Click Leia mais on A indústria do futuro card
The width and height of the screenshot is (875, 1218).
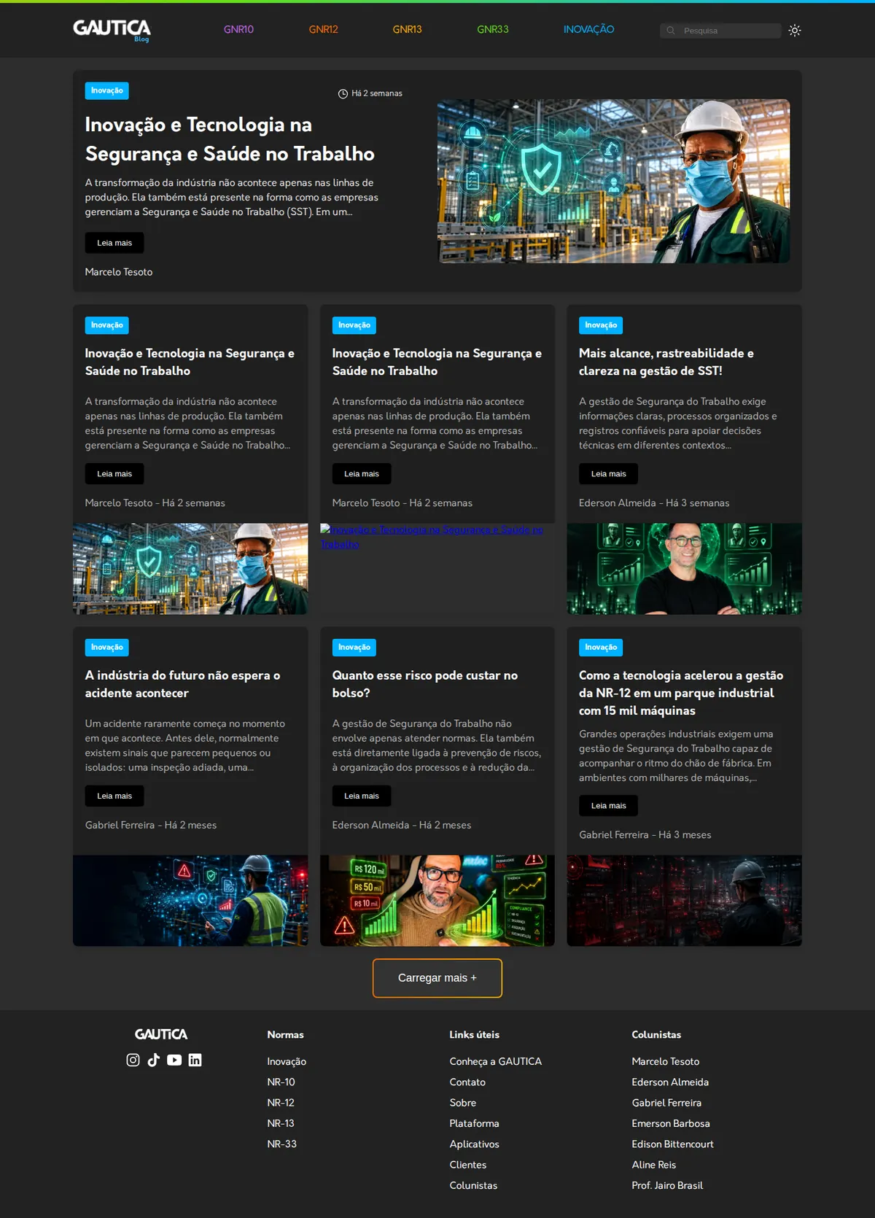pos(114,796)
